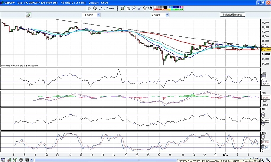Pick the white color swatch

point(155,7)
